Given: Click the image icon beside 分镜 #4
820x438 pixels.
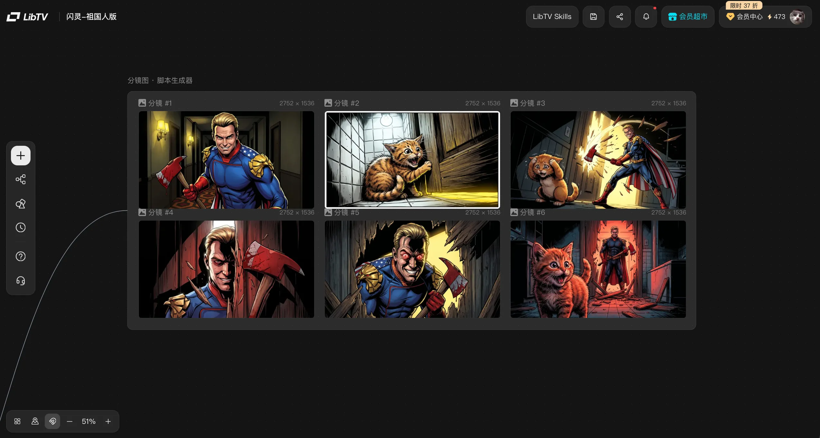Looking at the screenshot, I should click(142, 212).
